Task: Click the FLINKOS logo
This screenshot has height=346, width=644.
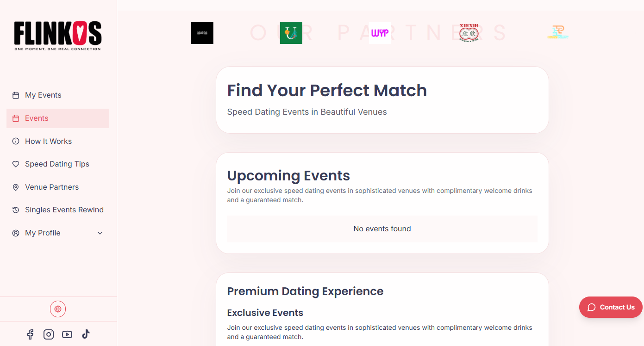Action: tap(58, 36)
